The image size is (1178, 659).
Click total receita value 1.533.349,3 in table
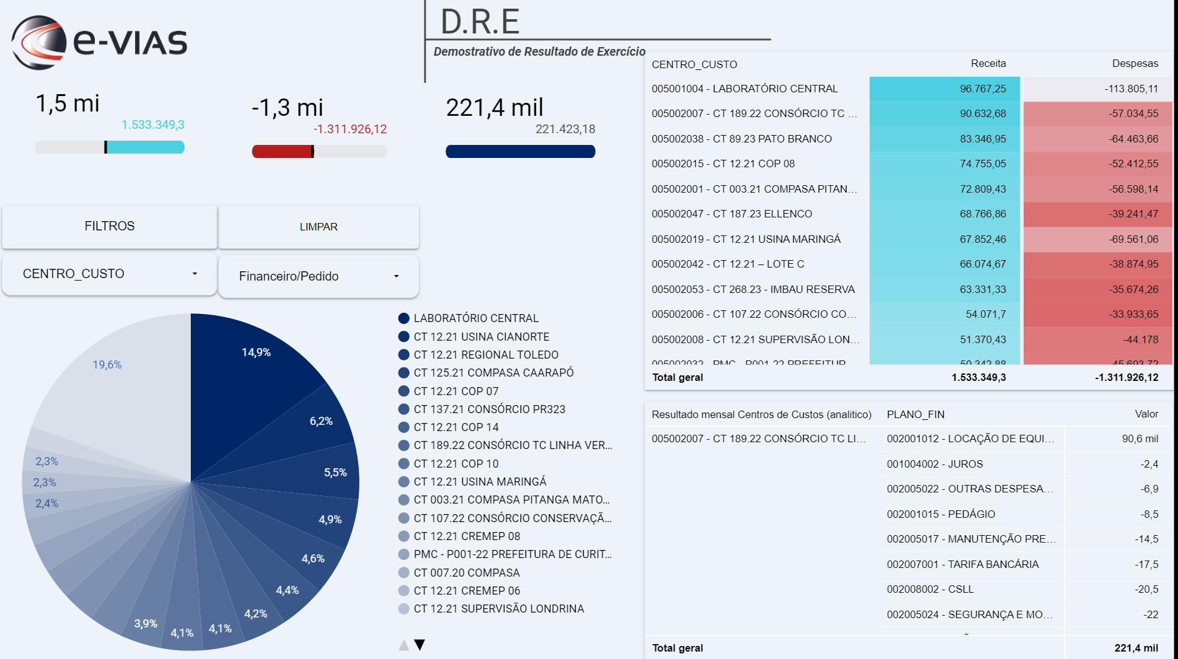pos(978,377)
